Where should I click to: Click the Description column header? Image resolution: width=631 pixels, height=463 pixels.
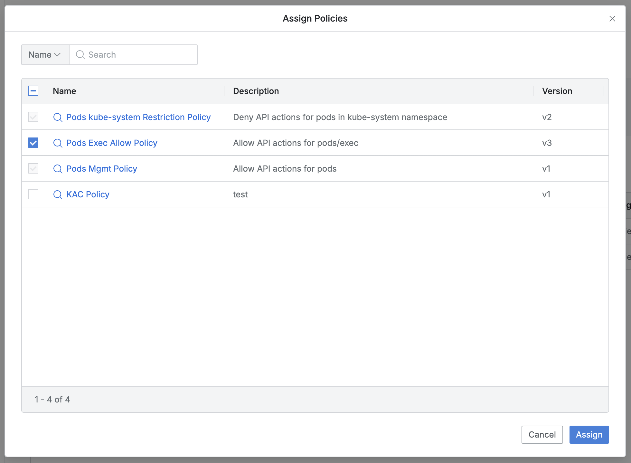click(x=256, y=91)
